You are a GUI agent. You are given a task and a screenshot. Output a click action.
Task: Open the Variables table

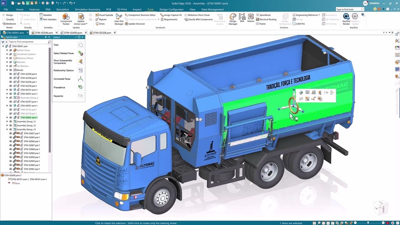click(46, 15)
